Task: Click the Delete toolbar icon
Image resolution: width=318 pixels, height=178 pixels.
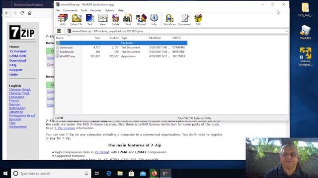Action: (115, 20)
